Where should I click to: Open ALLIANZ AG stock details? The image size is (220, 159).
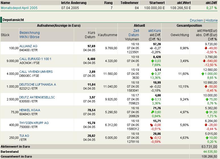tap(28, 46)
